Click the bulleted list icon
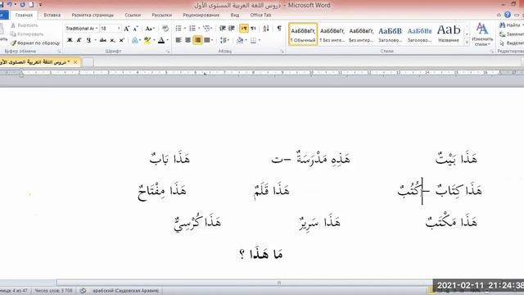The image size is (524, 295). (x=178, y=29)
